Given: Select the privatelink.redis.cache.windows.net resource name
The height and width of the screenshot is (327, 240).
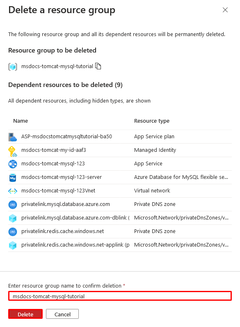Looking at the screenshot, I should pyautogui.click(x=62, y=231).
